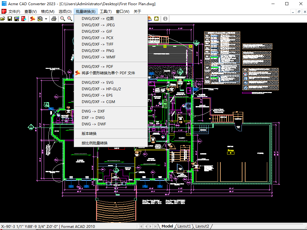Image resolution: width=307 pixels, height=230 pixels.
Task: Expand the dropdown arrow beside the batch icon
Action: [46, 19]
